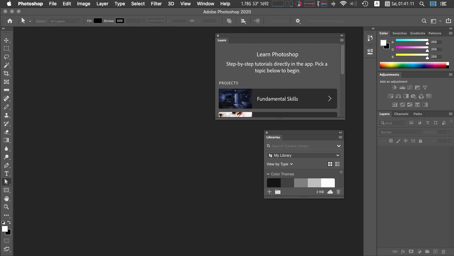Open the Filter menu

pyautogui.click(x=156, y=4)
